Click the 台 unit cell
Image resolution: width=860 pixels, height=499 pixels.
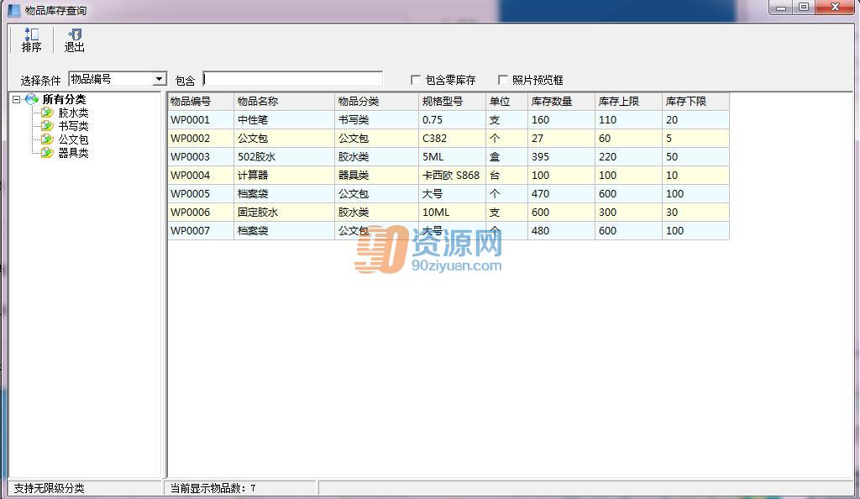point(506,176)
